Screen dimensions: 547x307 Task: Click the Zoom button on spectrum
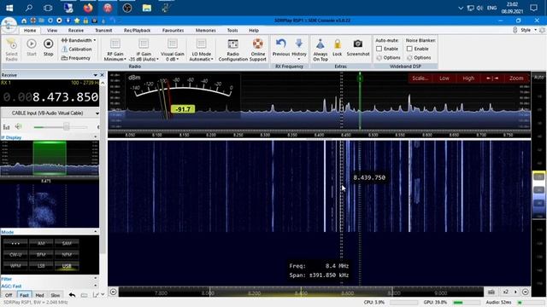point(516,78)
